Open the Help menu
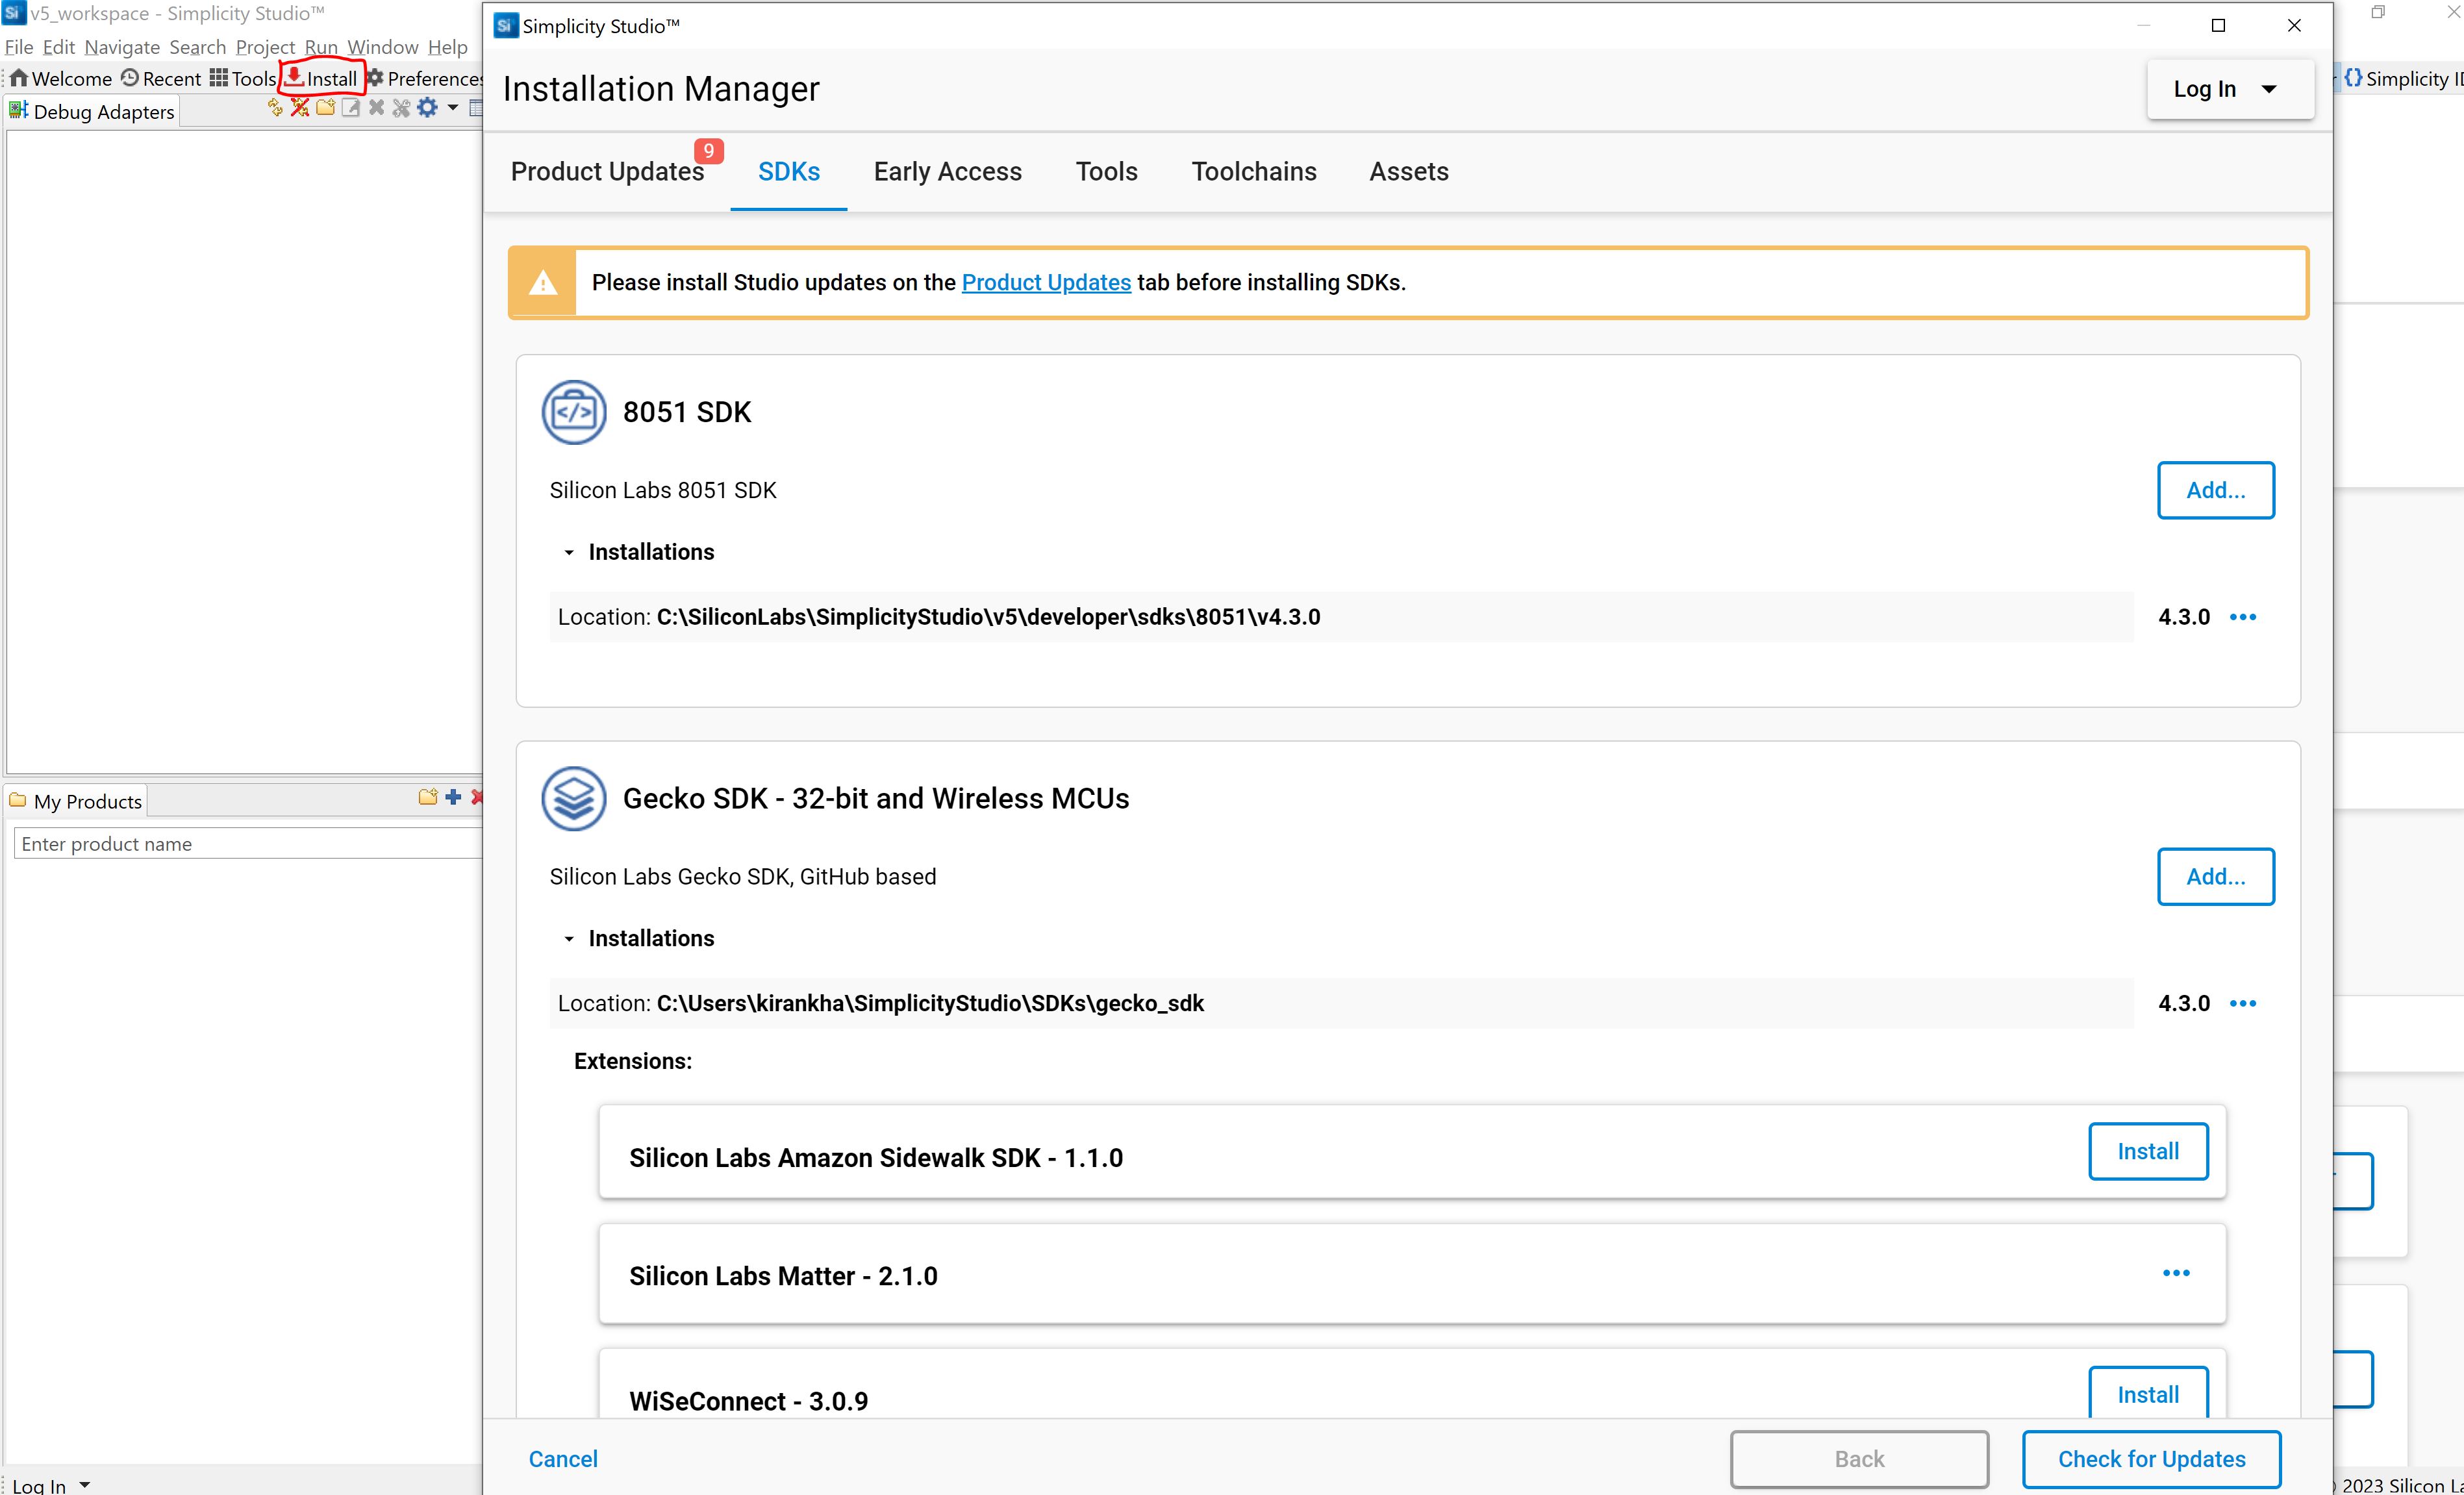The width and height of the screenshot is (2464, 1495). click(448, 47)
